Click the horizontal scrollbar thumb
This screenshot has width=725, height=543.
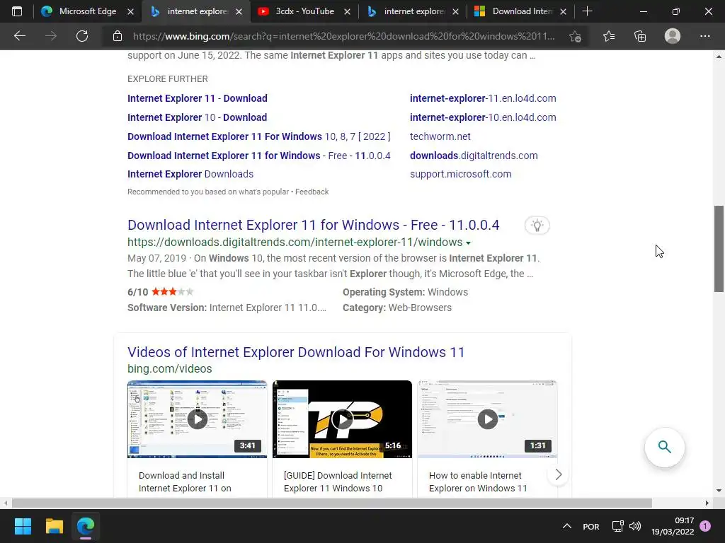coord(331,503)
